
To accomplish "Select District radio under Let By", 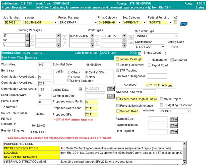I will (69, 77).
